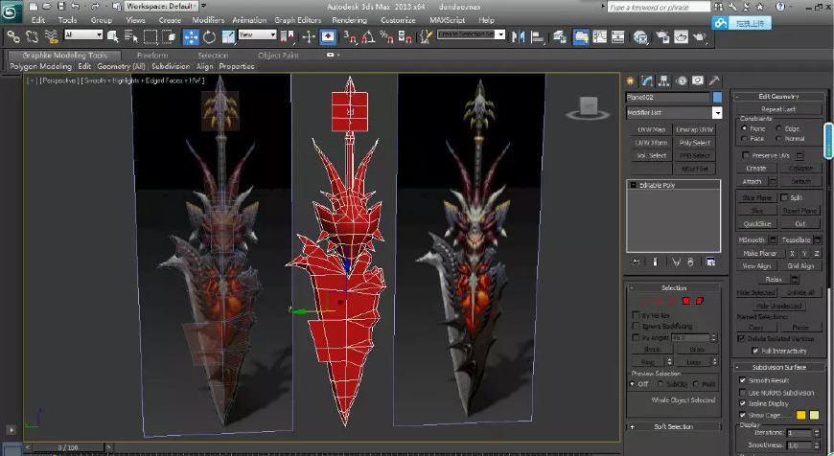Enable the Preserve UVs checkbox
Viewport: 834px width, 456px height.
[746, 155]
